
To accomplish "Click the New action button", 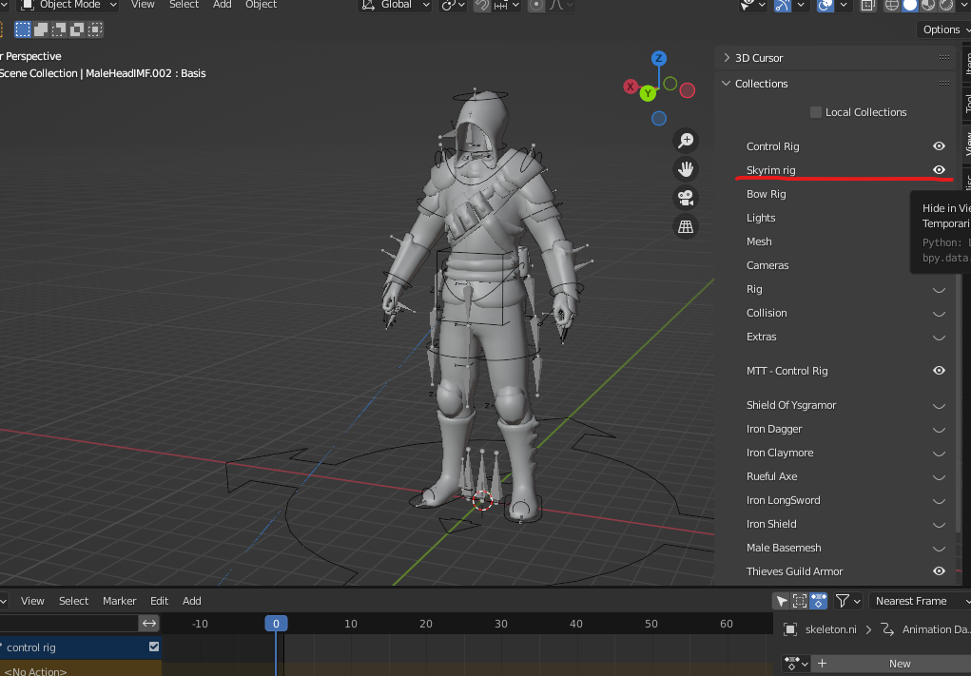I will (x=899, y=664).
